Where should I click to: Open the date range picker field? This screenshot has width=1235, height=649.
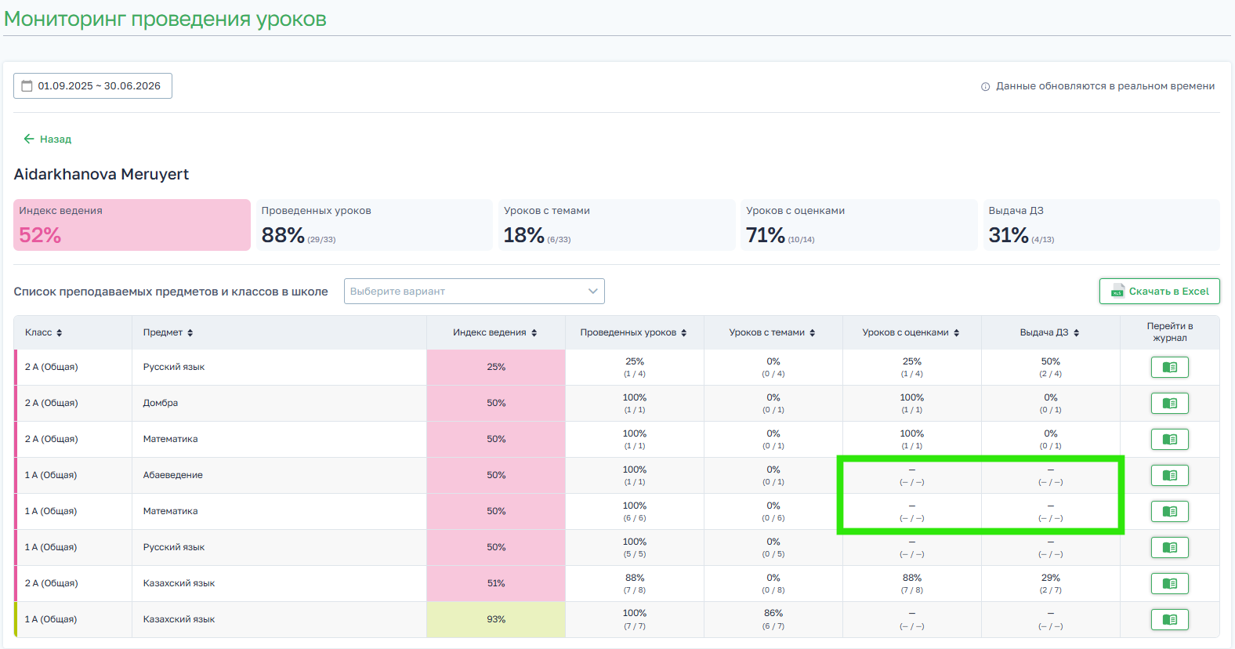tap(92, 86)
